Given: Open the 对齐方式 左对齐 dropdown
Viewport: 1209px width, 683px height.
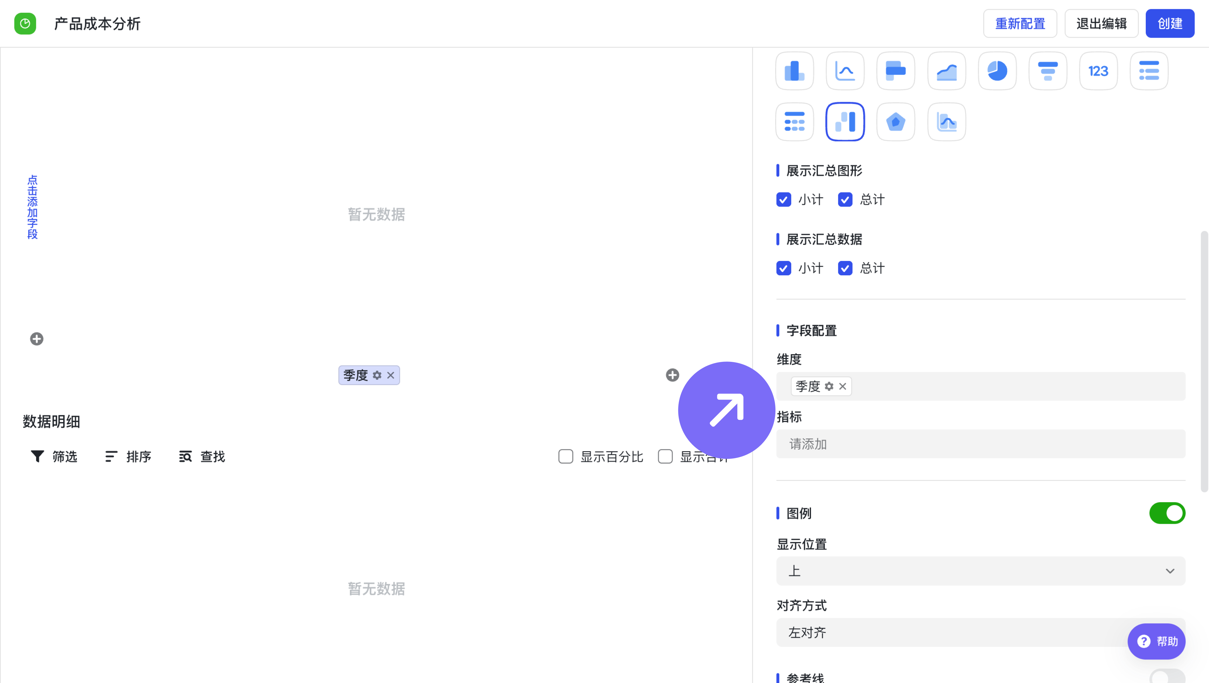Looking at the screenshot, I should tap(980, 632).
